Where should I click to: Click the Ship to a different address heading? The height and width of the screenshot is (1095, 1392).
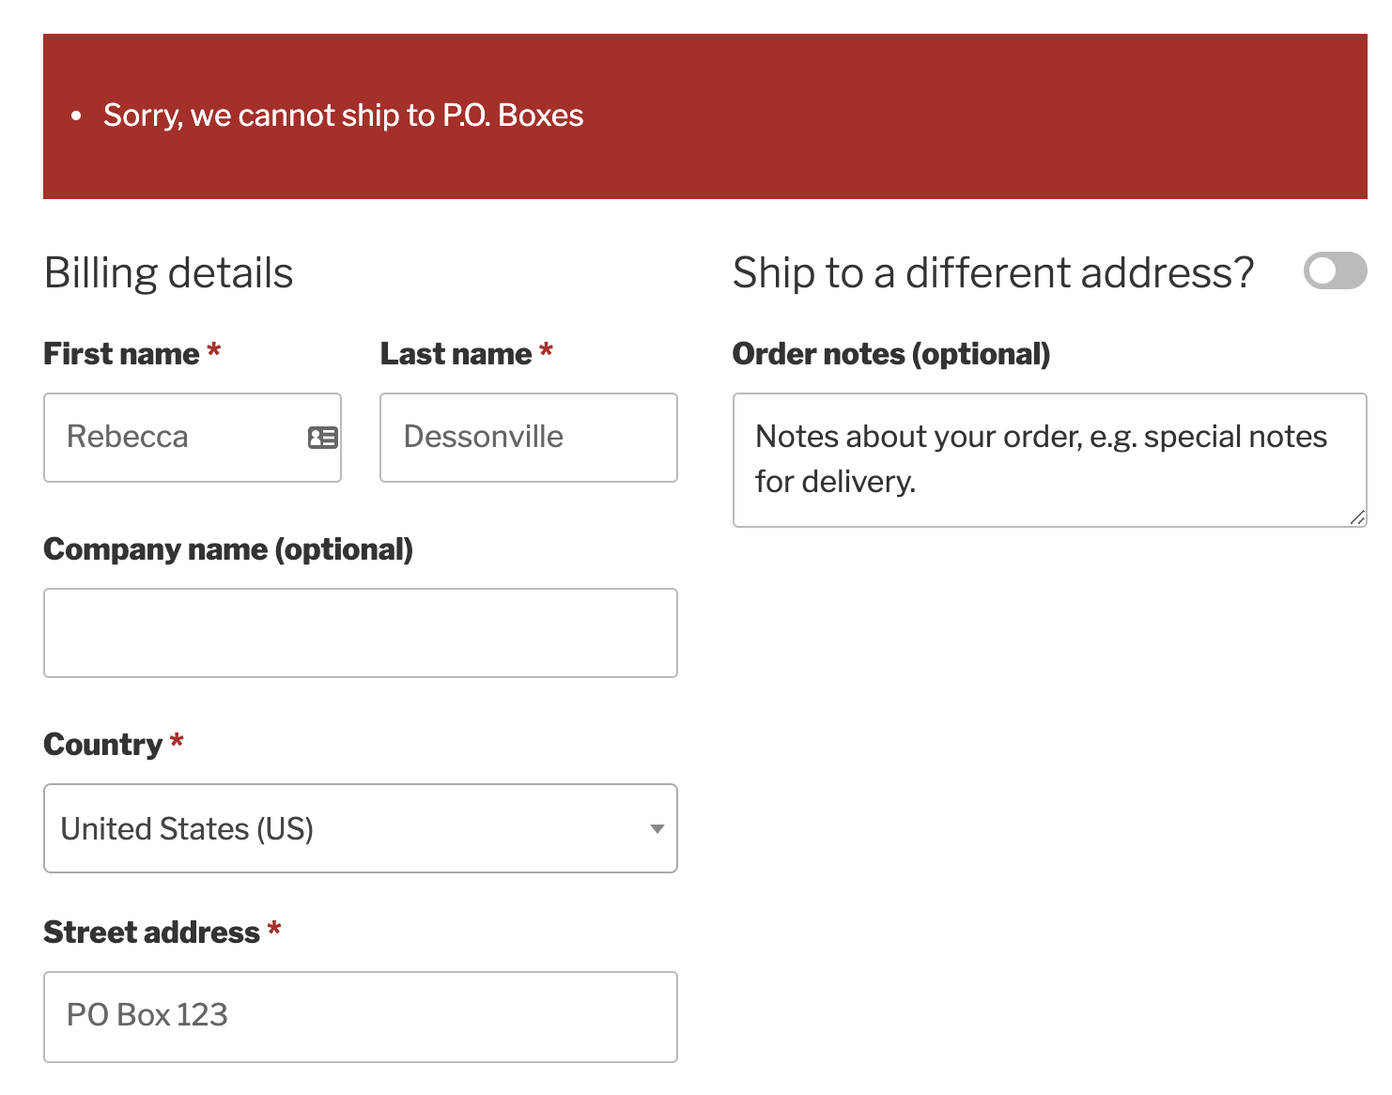[x=993, y=273]
